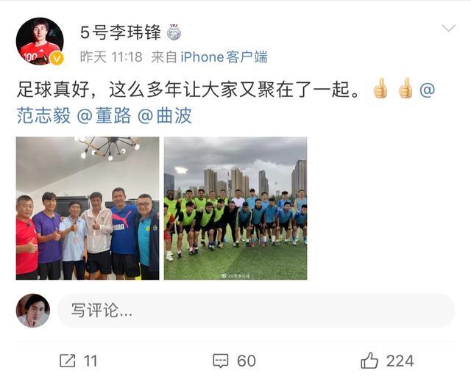Click the comment count 60
Screen dimensions: 471x379
point(247,361)
